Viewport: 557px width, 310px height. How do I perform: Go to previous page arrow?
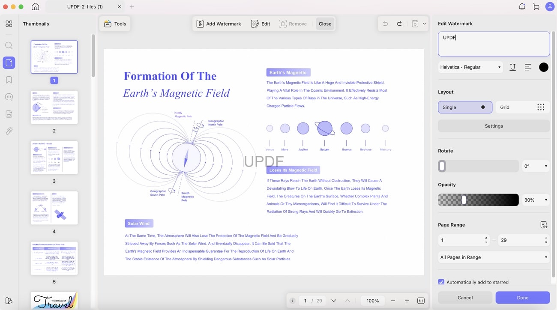pyautogui.click(x=347, y=301)
